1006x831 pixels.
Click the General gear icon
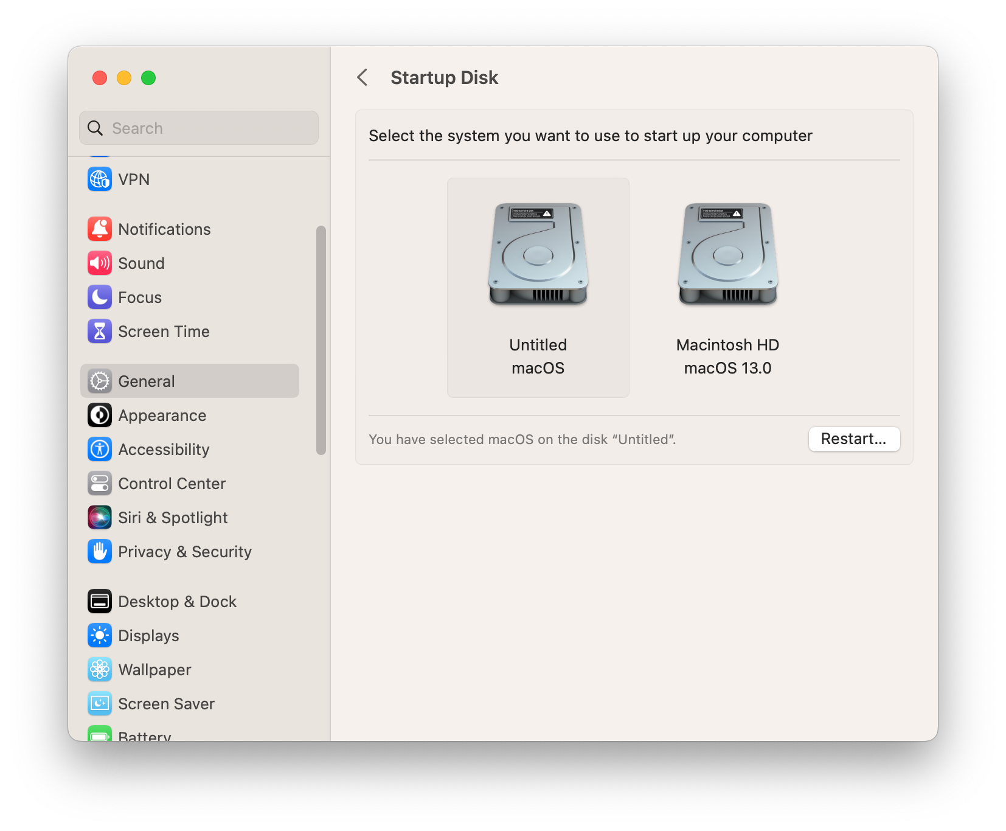[x=100, y=381]
